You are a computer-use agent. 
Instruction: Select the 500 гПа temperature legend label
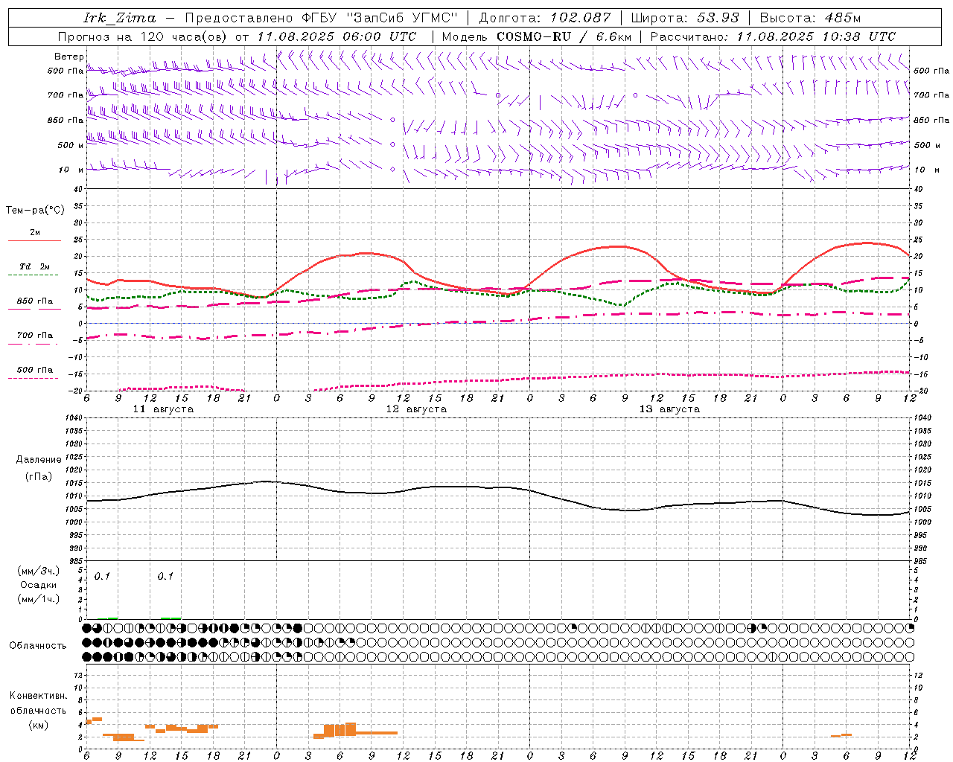(34, 370)
